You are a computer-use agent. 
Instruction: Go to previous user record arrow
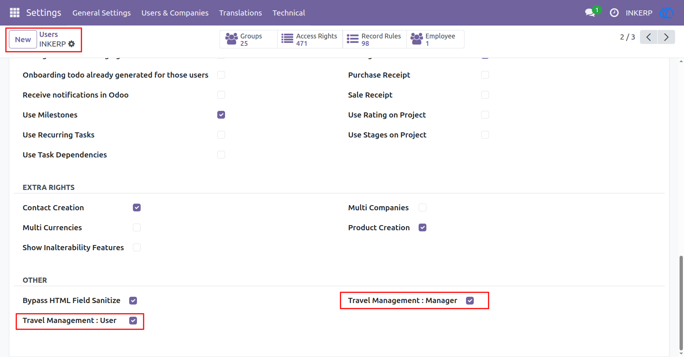648,37
